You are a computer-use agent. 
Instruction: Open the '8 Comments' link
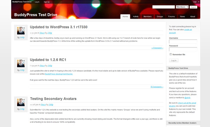coord(157,87)
